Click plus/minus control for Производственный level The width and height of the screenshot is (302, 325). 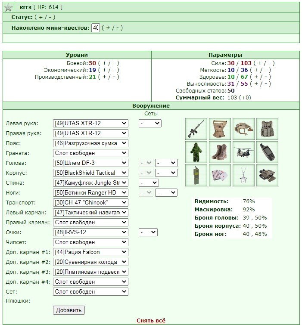[x=109, y=77]
